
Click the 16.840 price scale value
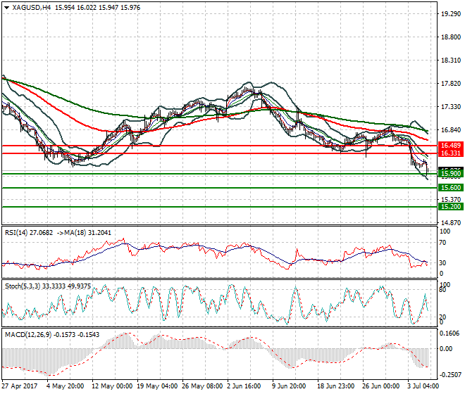(x=451, y=129)
